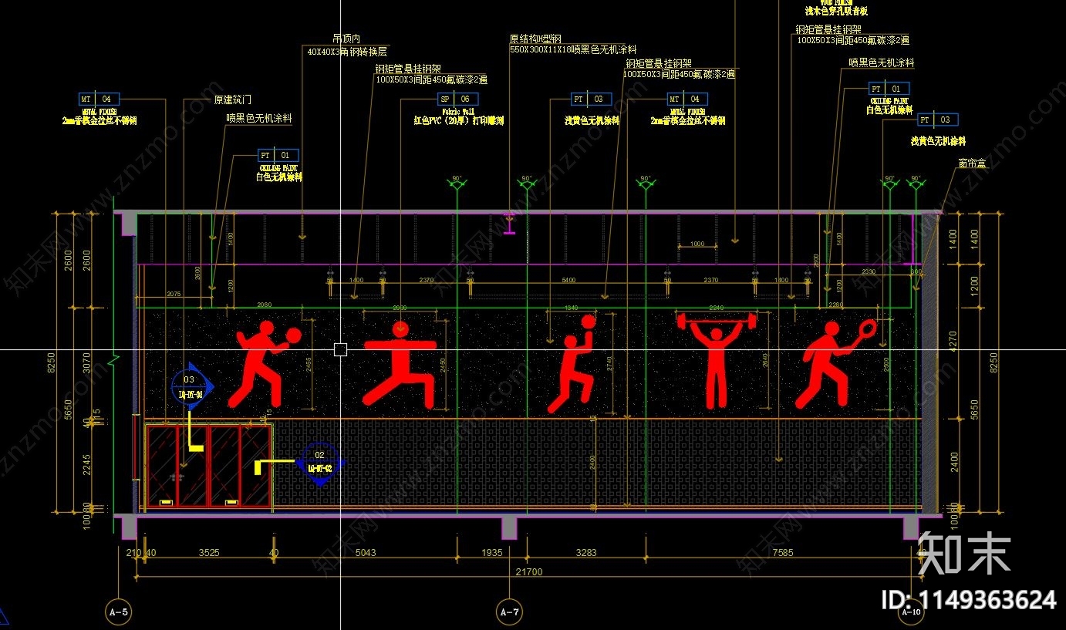
Task: Select the A-7 grid axis bubble
Action: [x=508, y=613]
